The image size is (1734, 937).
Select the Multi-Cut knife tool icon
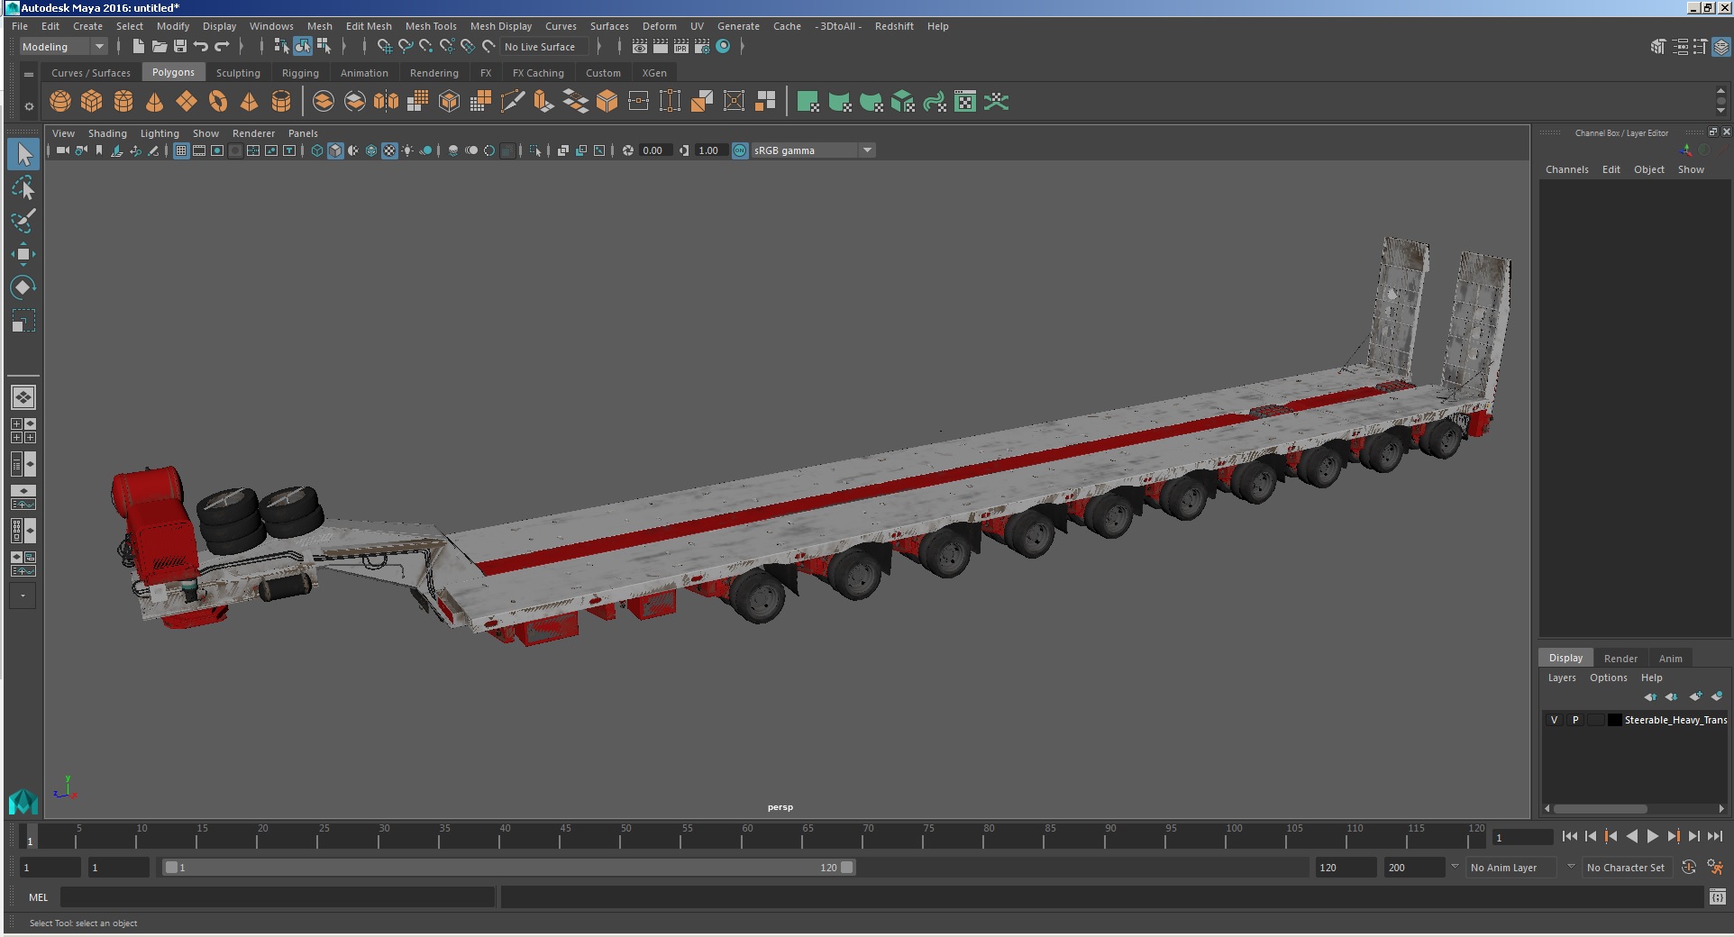[512, 102]
